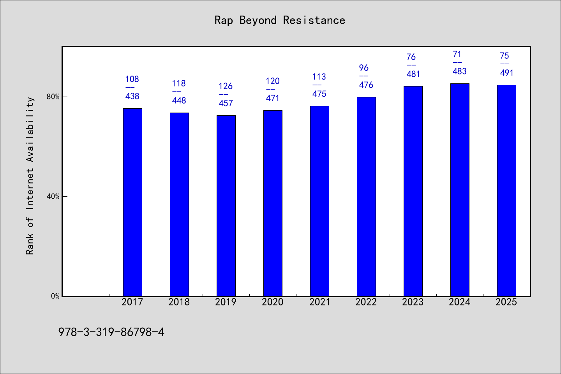Click the value 471 above 2020
This screenshot has width=561, height=374.
(x=273, y=98)
